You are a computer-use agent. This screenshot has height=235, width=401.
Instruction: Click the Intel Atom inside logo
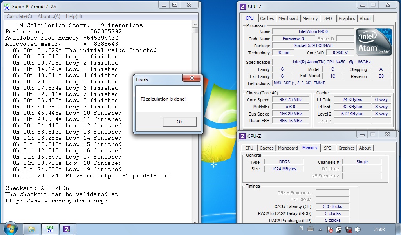374,42
